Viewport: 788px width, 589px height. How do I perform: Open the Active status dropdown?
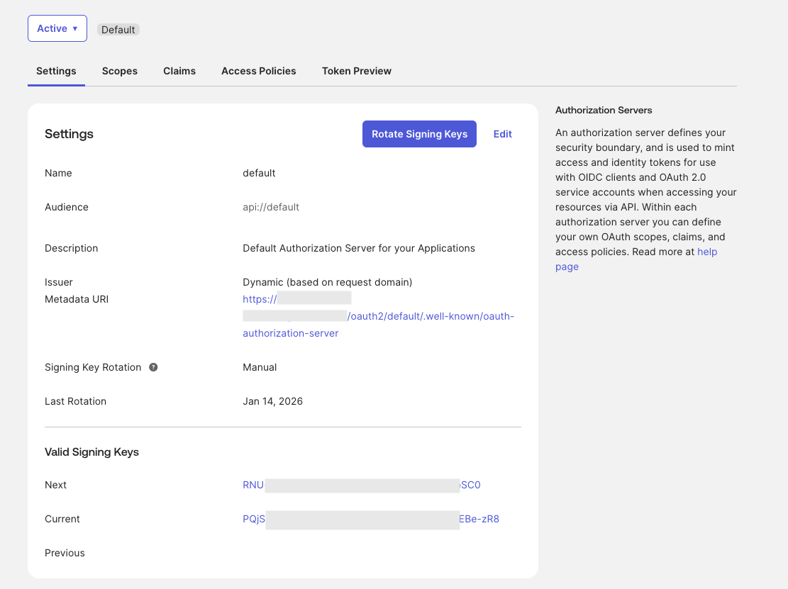57,28
